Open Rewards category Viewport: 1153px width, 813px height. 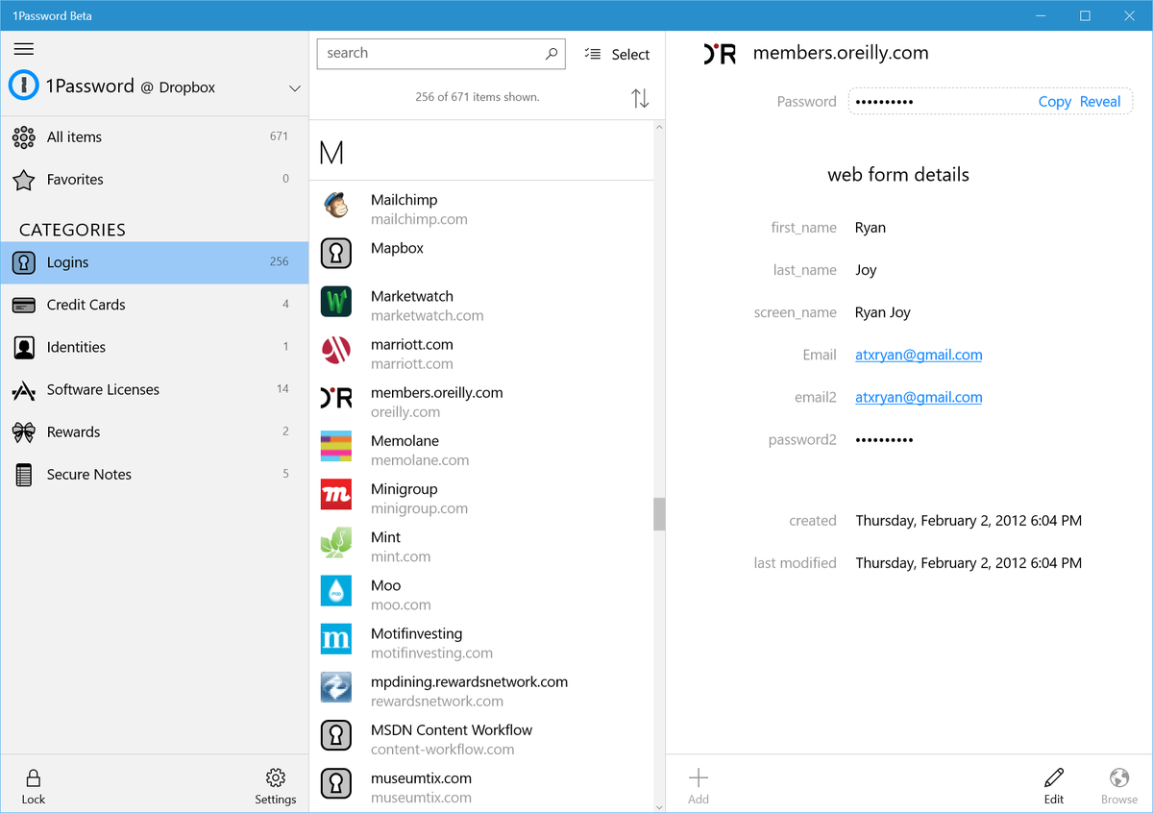pyautogui.click(x=154, y=431)
